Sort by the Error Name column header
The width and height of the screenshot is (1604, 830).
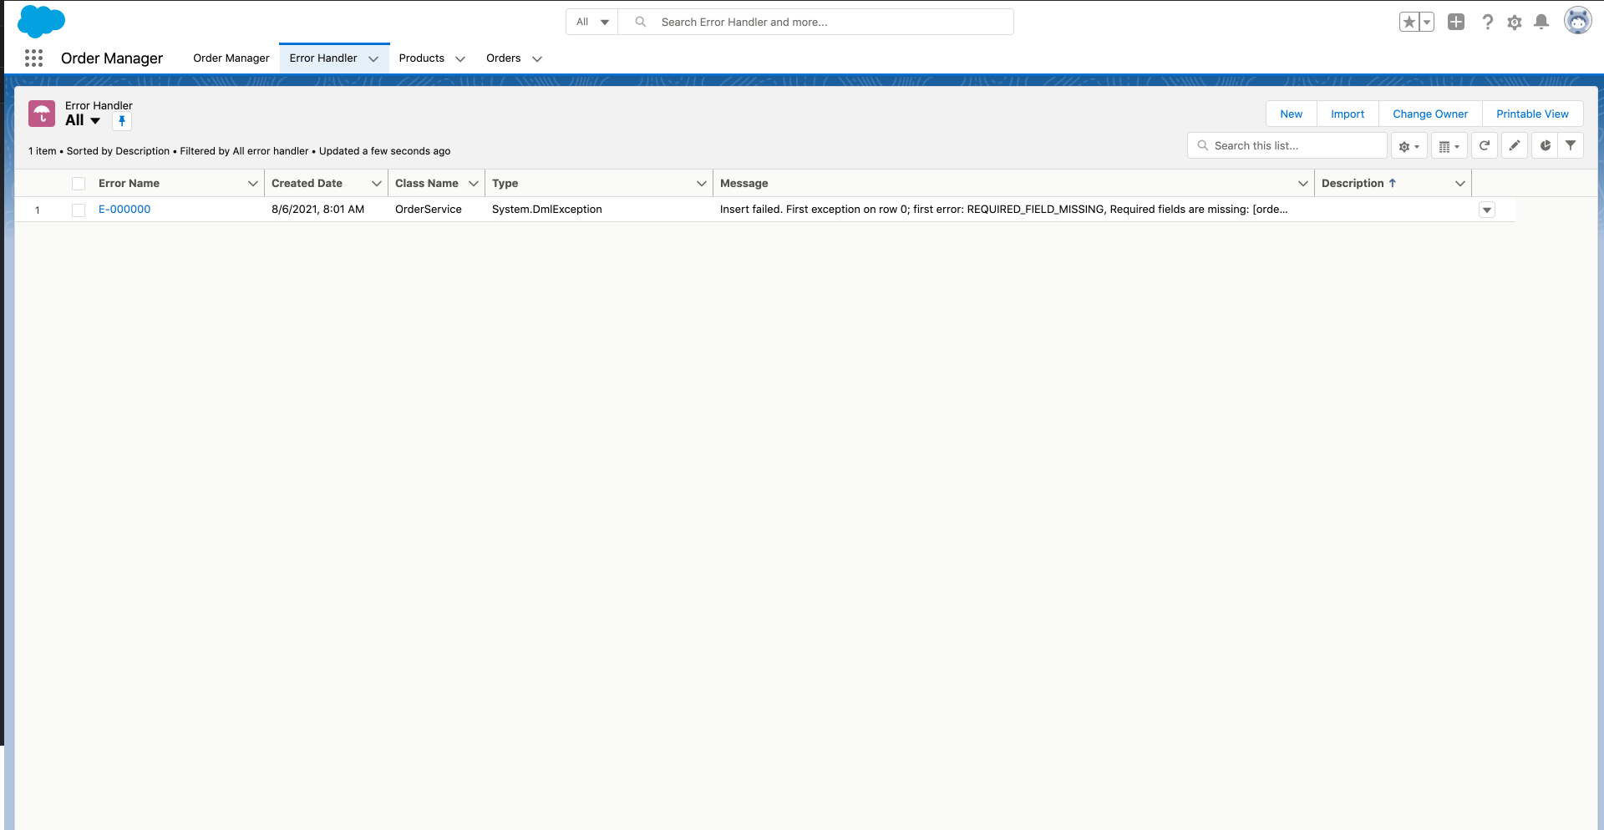(x=129, y=184)
